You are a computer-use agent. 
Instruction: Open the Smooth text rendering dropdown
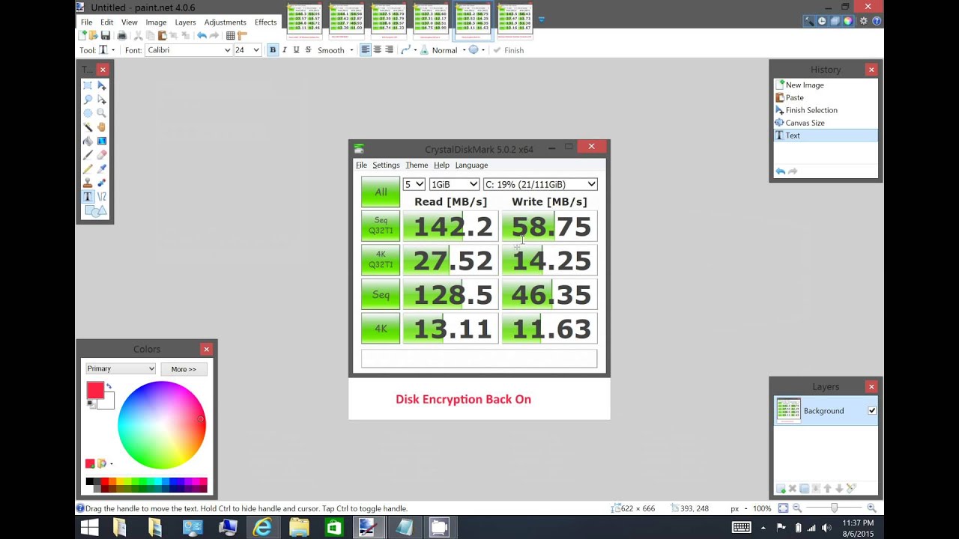pos(335,50)
